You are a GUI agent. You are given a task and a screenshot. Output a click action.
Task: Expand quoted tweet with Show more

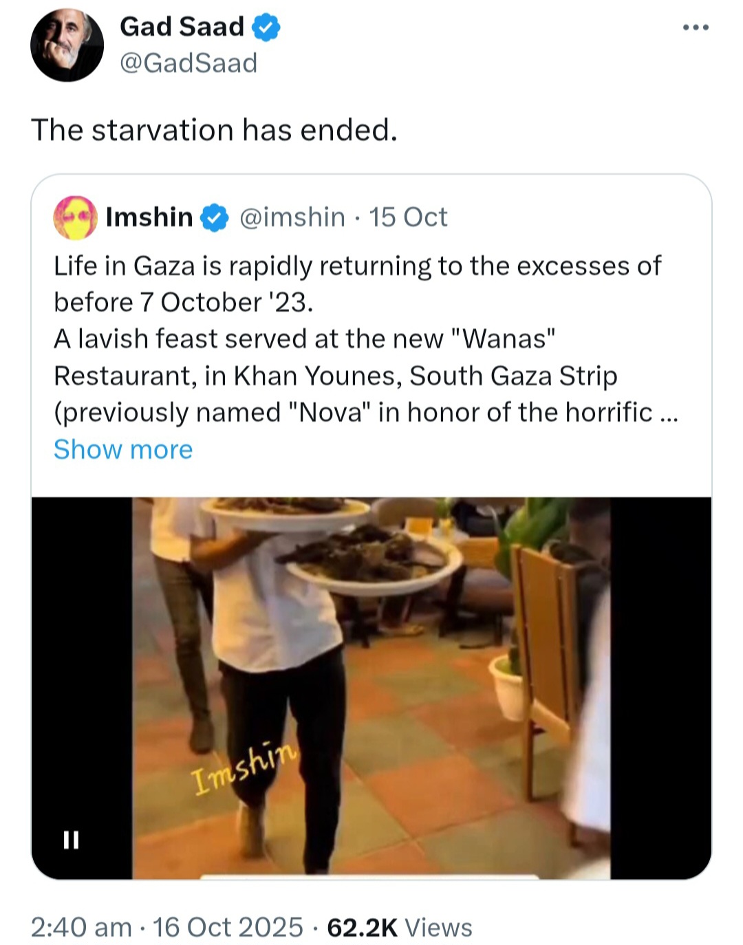click(x=123, y=449)
